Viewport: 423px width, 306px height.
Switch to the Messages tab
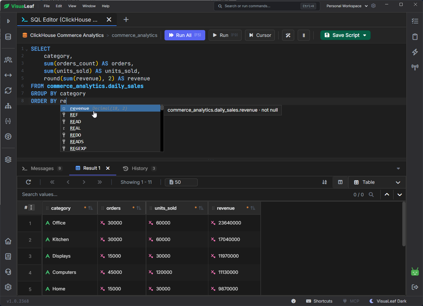pos(42,168)
